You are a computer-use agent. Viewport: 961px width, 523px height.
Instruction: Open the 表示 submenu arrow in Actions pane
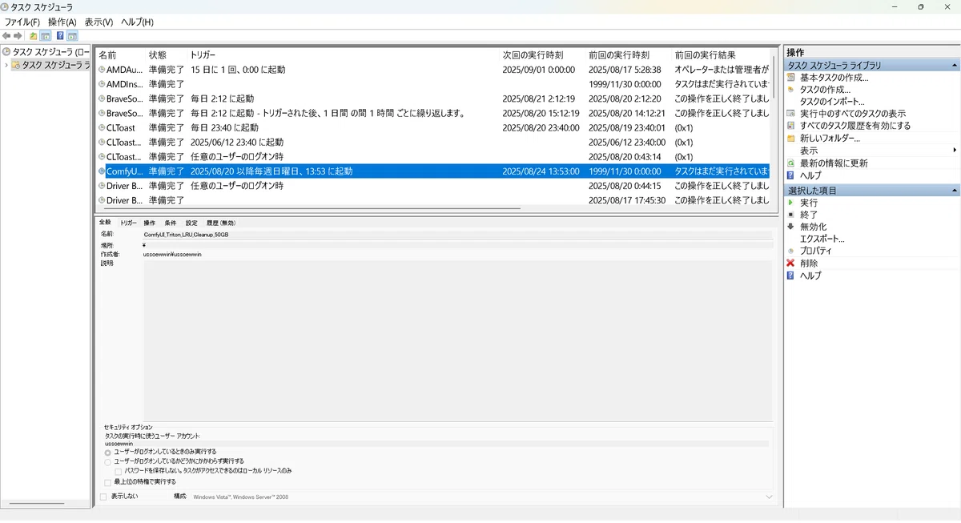[955, 151]
